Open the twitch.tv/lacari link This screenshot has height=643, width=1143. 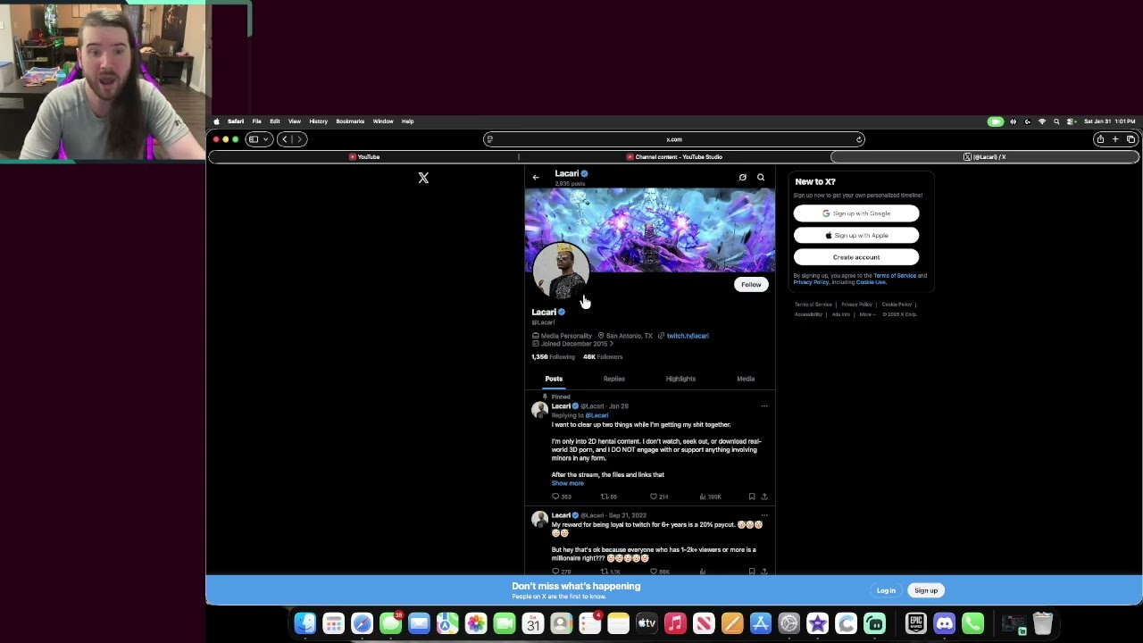coord(687,336)
